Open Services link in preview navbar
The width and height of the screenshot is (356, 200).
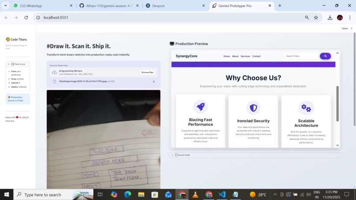tap(245, 57)
